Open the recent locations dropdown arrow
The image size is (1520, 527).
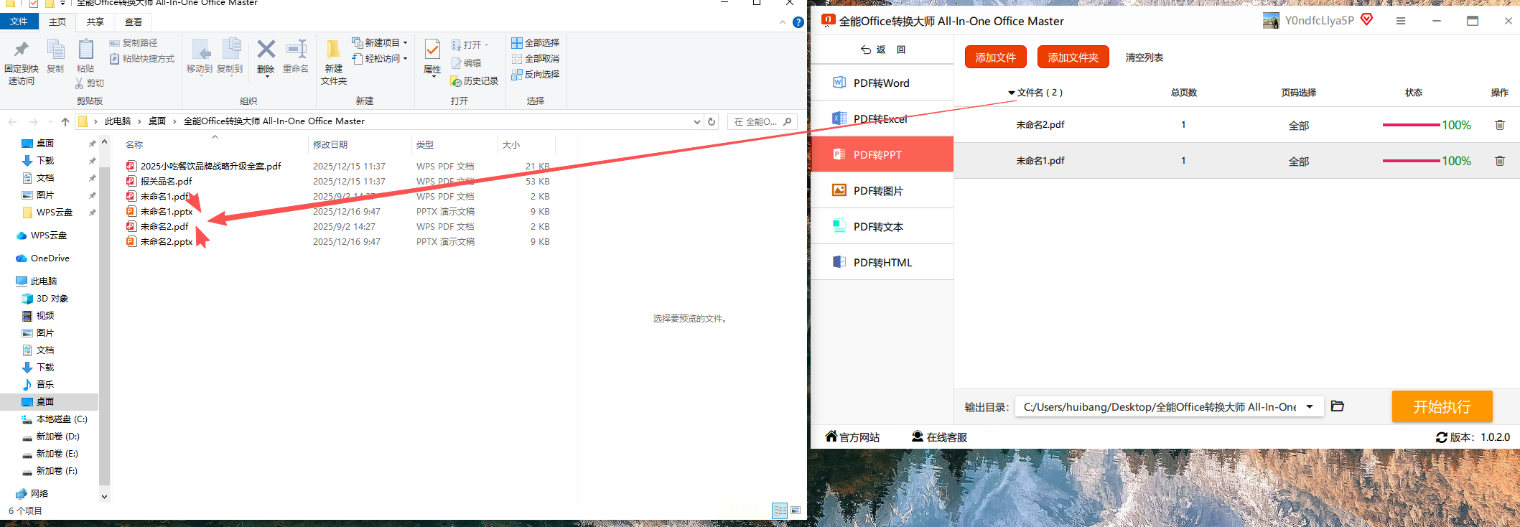coord(50,121)
